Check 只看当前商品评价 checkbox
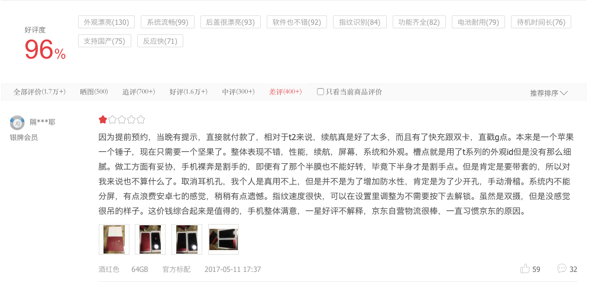This screenshot has height=282, width=589. [x=321, y=92]
